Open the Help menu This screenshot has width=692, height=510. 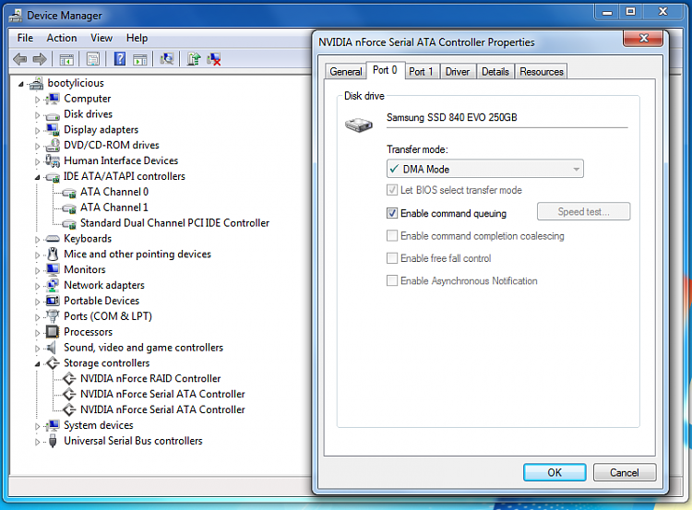[137, 38]
